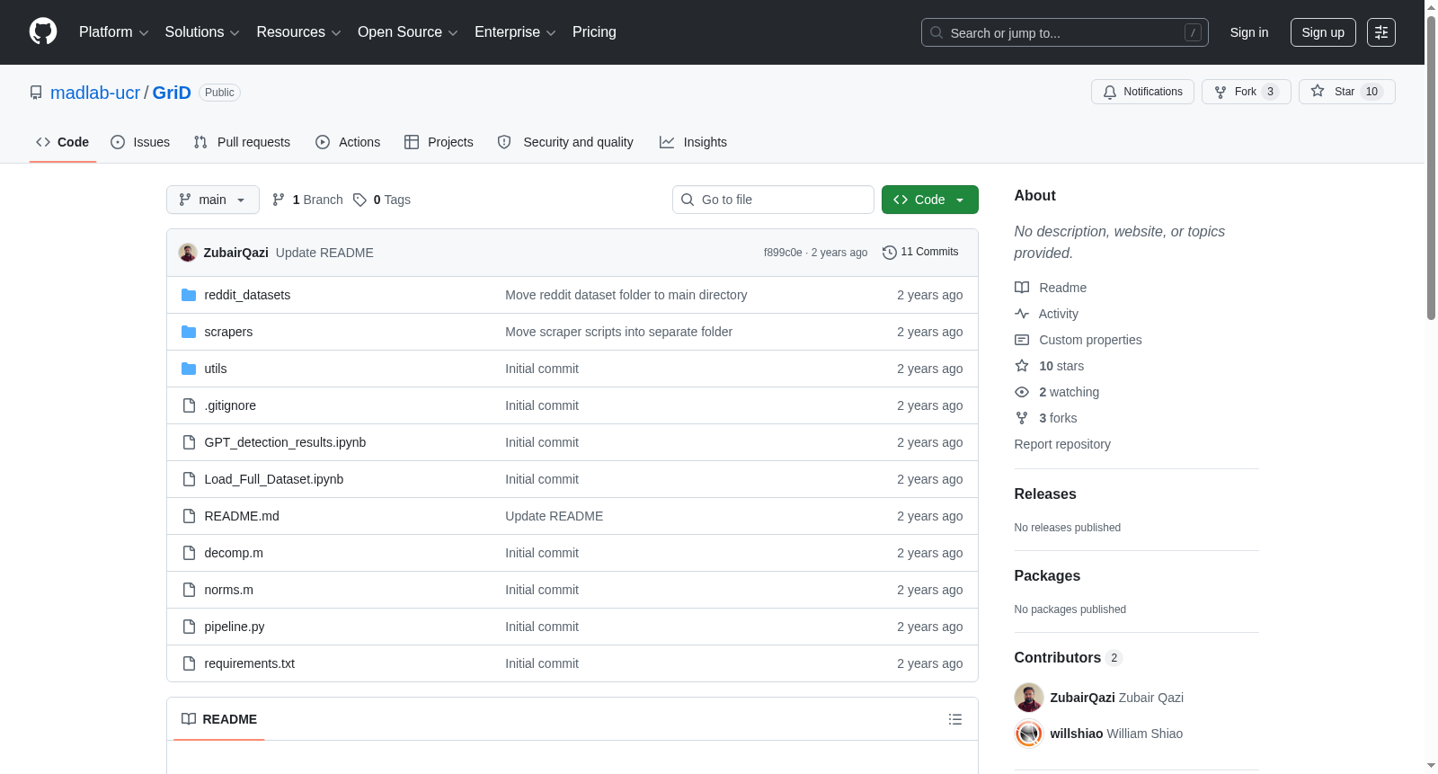Switch to the Issues tab
The height and width of the screenshot is (774, 1438).
(x=140, y=142)
